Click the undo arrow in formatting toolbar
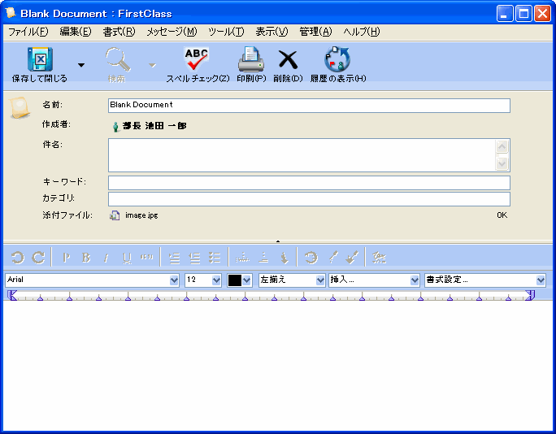The width and height of the screenshot is (556, 434). (x=17, y=258)
